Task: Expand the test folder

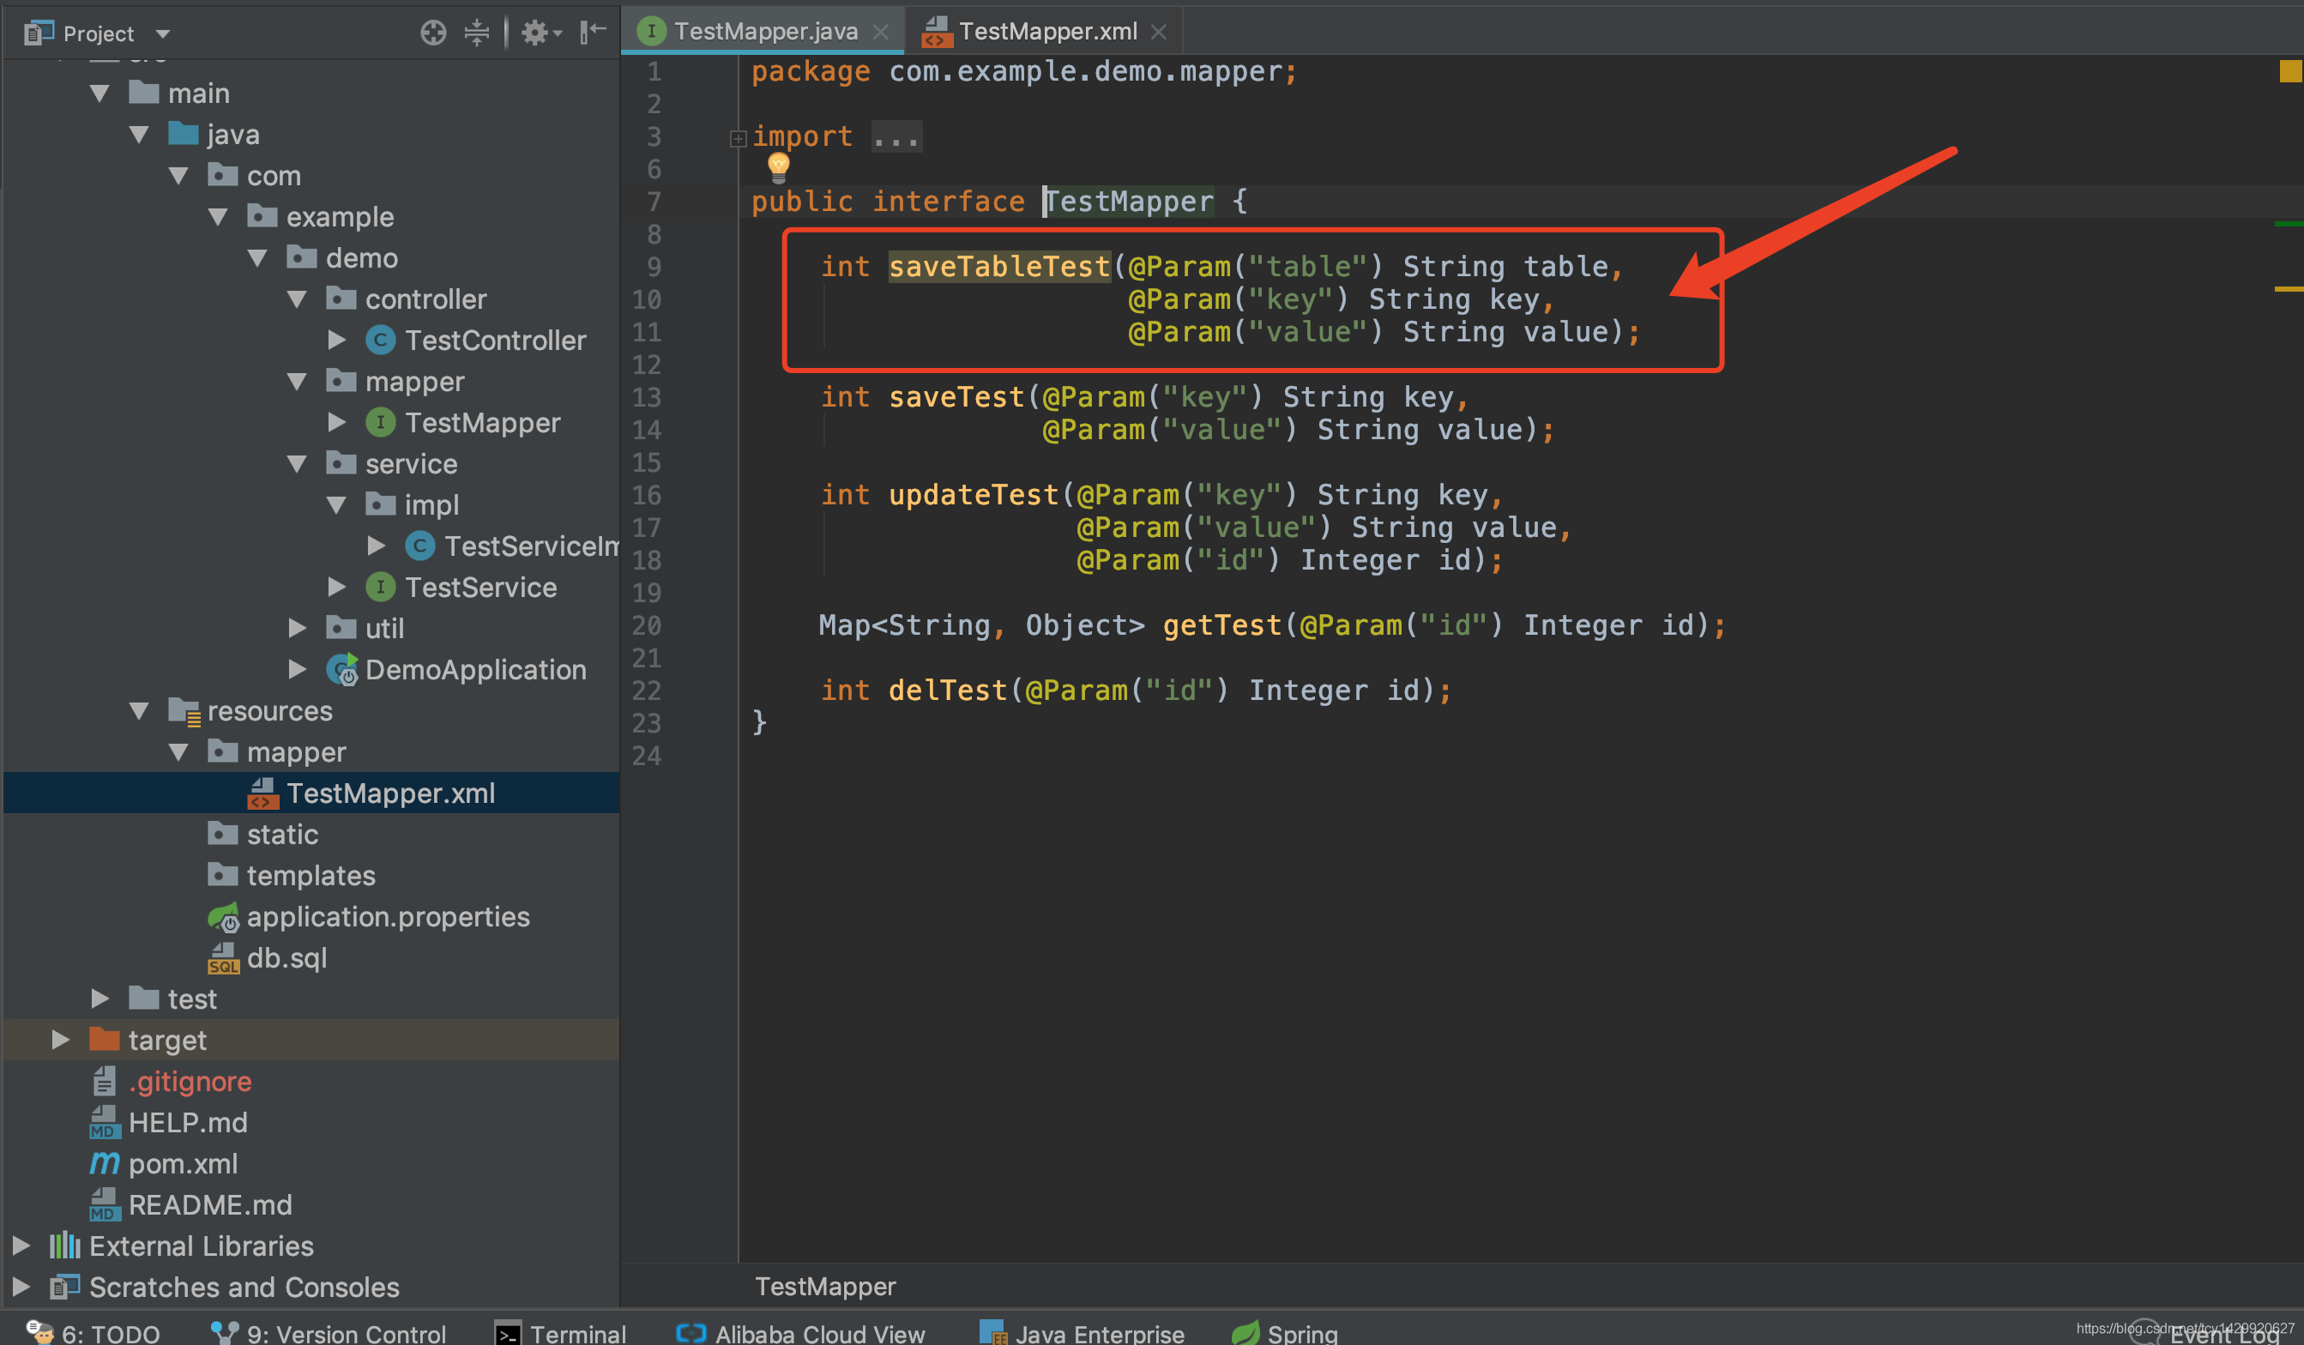Action: (100, 998)
